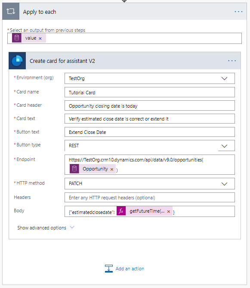250x288 pixels.
Task: Remove the value token
Action: tap(40, 38)
